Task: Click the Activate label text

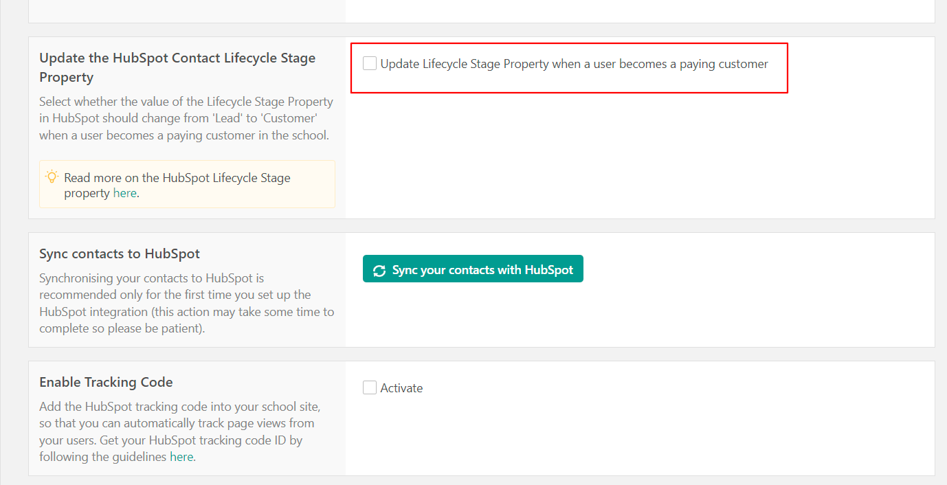Action: (401, 388)
